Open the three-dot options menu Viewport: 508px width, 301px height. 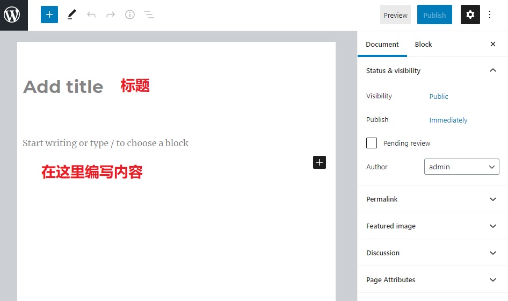pos(490,15)
